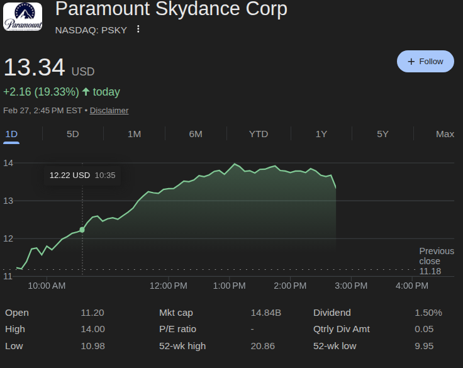
Task: Click the 13.34 current price
Action: [x=34, y=67]
